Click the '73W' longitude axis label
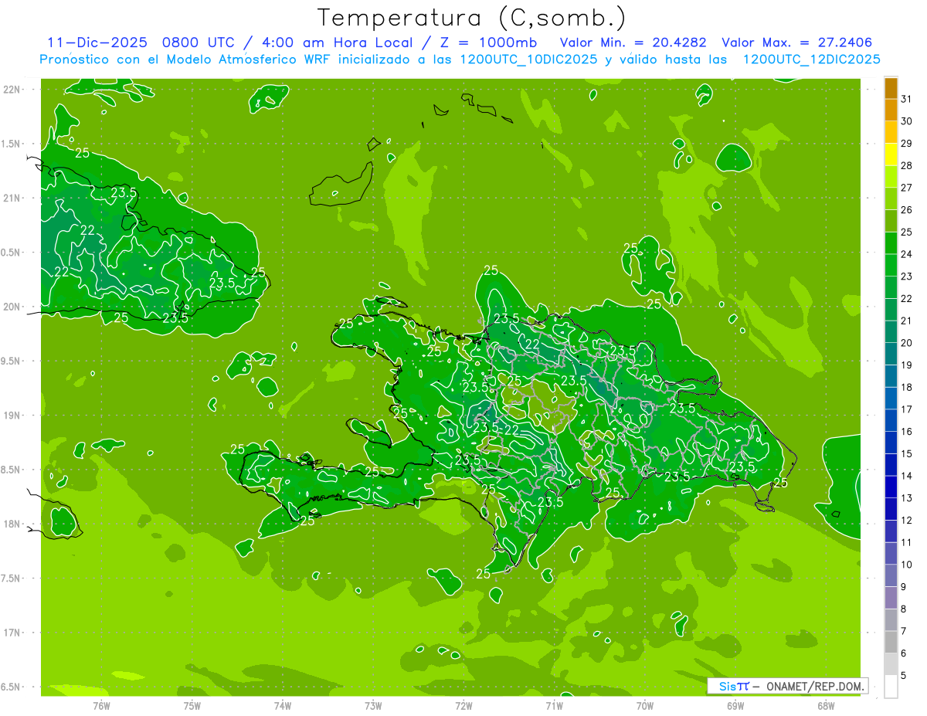This screenshot has height=716, width=927. 373,706
